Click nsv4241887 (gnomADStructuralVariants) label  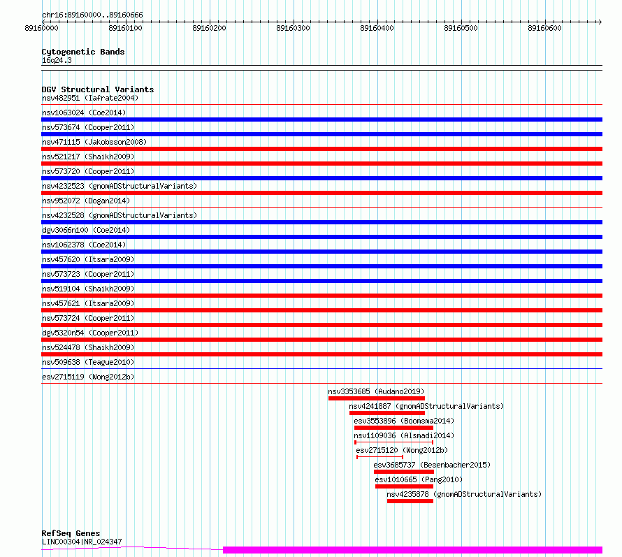(x=426, y=406)
